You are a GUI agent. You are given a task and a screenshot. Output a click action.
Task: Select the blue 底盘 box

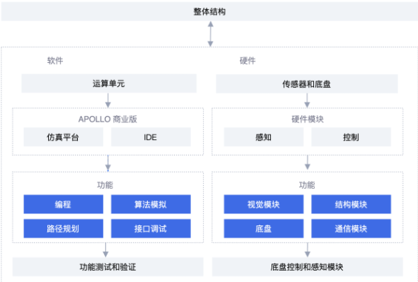264,228
